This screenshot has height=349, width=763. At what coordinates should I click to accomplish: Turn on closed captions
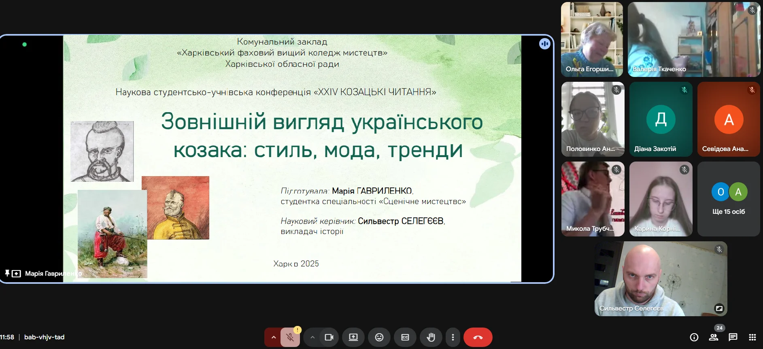pos(405,337)
